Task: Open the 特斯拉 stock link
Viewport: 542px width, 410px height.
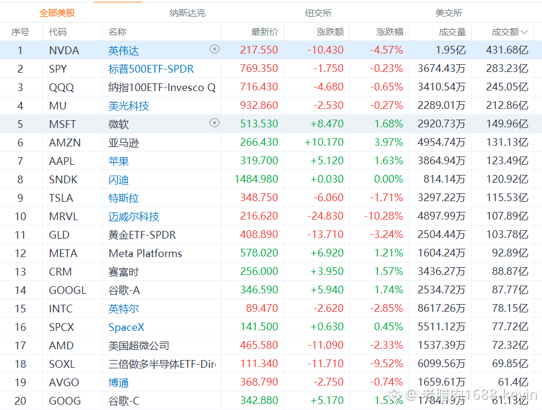Action: tap(123, 198)
